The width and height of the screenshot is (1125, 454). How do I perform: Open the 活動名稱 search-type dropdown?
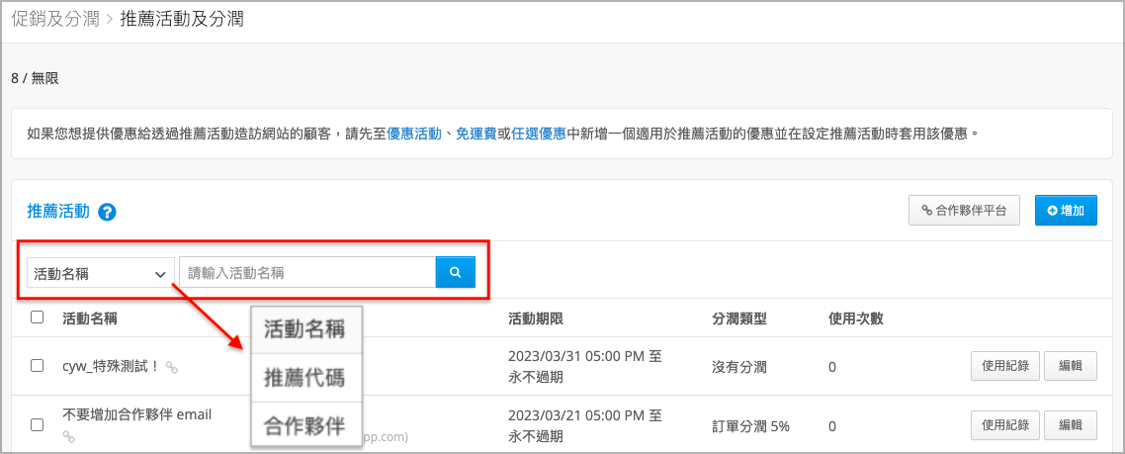pyautogui.click(x=101, y=273)
